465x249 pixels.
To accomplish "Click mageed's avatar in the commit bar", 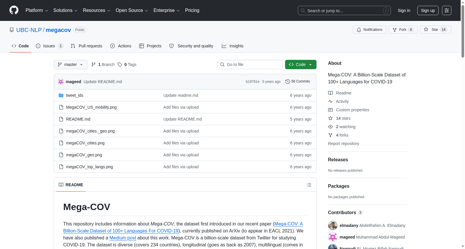I will point(61,82).
